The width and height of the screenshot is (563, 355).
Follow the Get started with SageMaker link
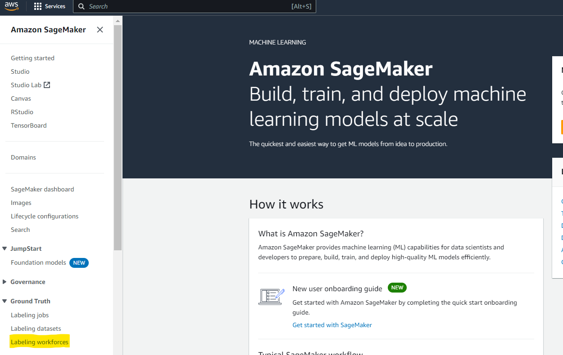pos(332,325)
